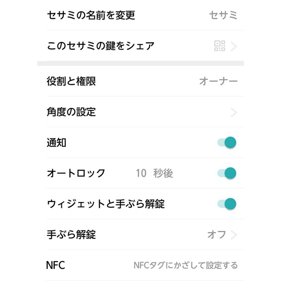Expand the angle settings chevron
281x281 pixels.
[234, 113]
